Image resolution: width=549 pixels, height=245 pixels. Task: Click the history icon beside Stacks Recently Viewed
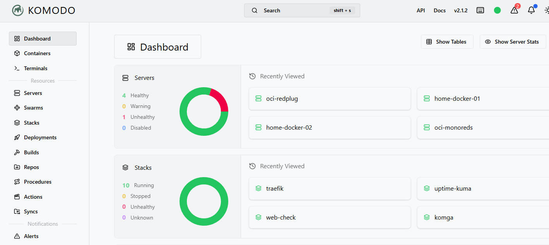click(x=252, y=166)
